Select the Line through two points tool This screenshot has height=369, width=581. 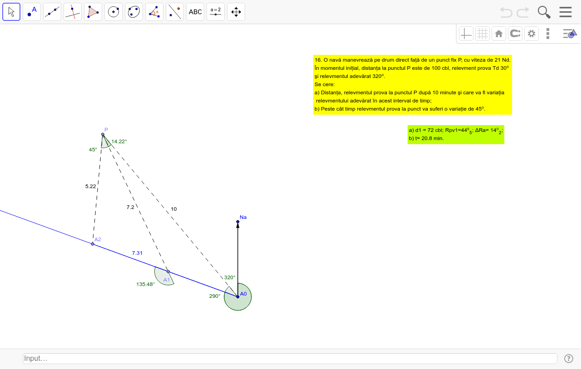(x=52, y=12)
